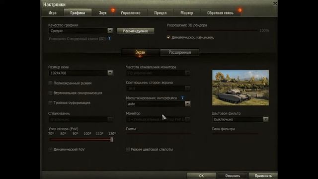Click the info icon beside Масштабирование интерфейса
The height and width of the screenshot is (179, 318).
(182, 98)
